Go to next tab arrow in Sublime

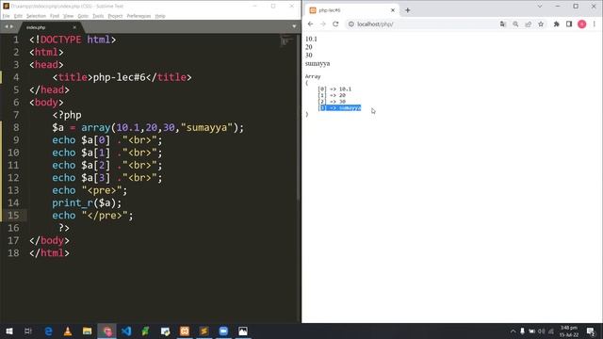[x=11, y=26]
